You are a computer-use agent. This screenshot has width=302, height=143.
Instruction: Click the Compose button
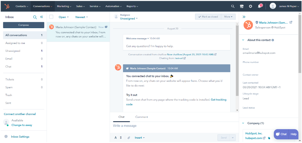pyautogui.click(x=24, y=25)
